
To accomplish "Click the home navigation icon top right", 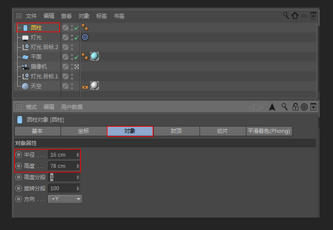I will click(x=295, y=15).
